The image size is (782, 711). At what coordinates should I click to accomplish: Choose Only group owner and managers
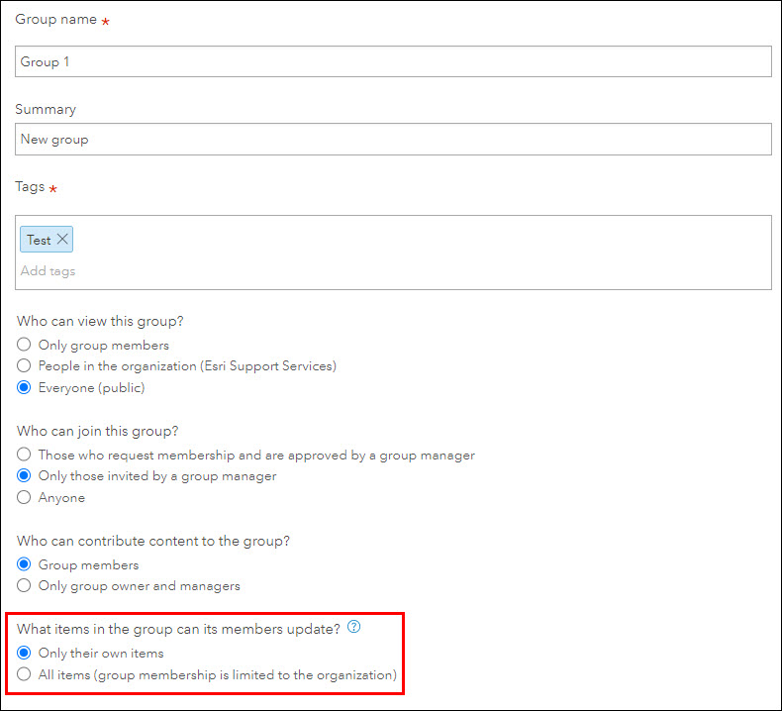(25, 586)
